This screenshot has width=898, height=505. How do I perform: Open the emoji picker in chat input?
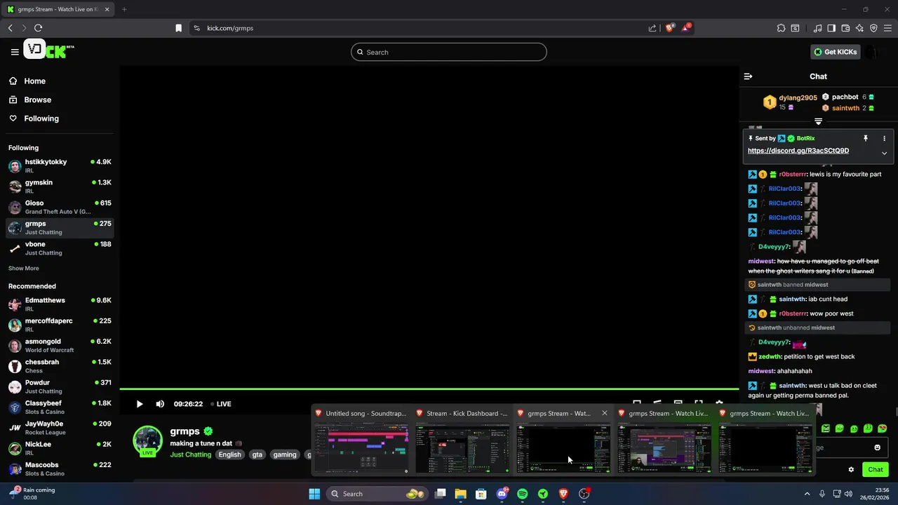[877, 447]
